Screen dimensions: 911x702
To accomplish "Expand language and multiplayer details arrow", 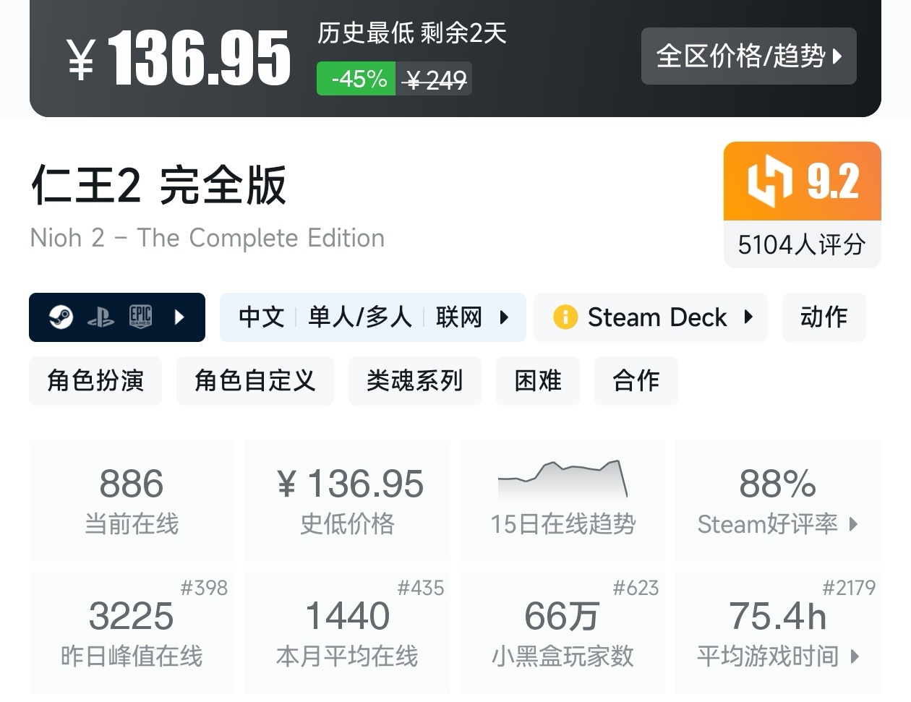I will pos(504,317).
